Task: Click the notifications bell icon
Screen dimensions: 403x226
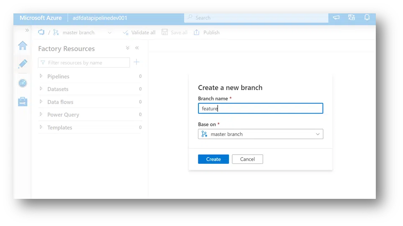Action: point(367,18)
